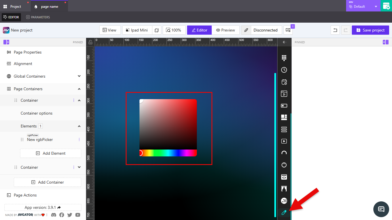Open options menu for New rgbPicker element
The height and width of the screenshot is (220, 392).
point(79,140)
